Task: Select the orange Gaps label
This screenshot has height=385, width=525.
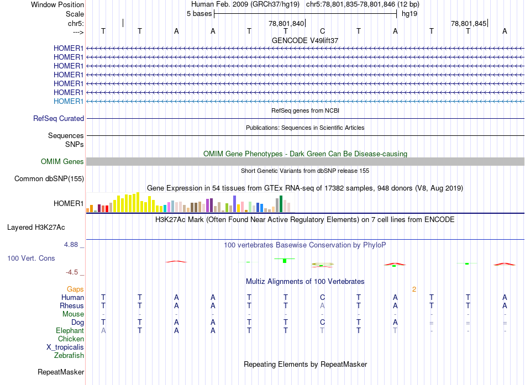Action: click(75, 289)
